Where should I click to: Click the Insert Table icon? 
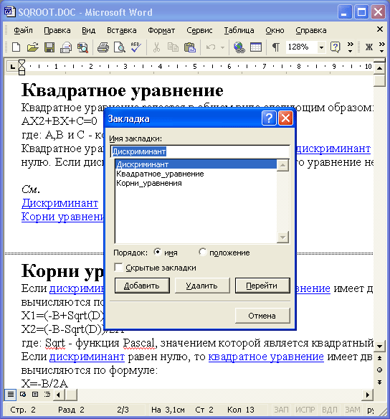[255, 47]
